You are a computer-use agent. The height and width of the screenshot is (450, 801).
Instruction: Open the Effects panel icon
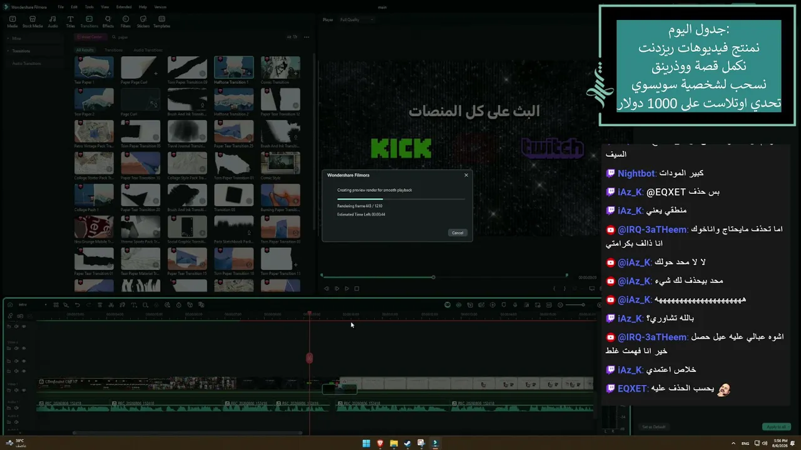point(108,19)
